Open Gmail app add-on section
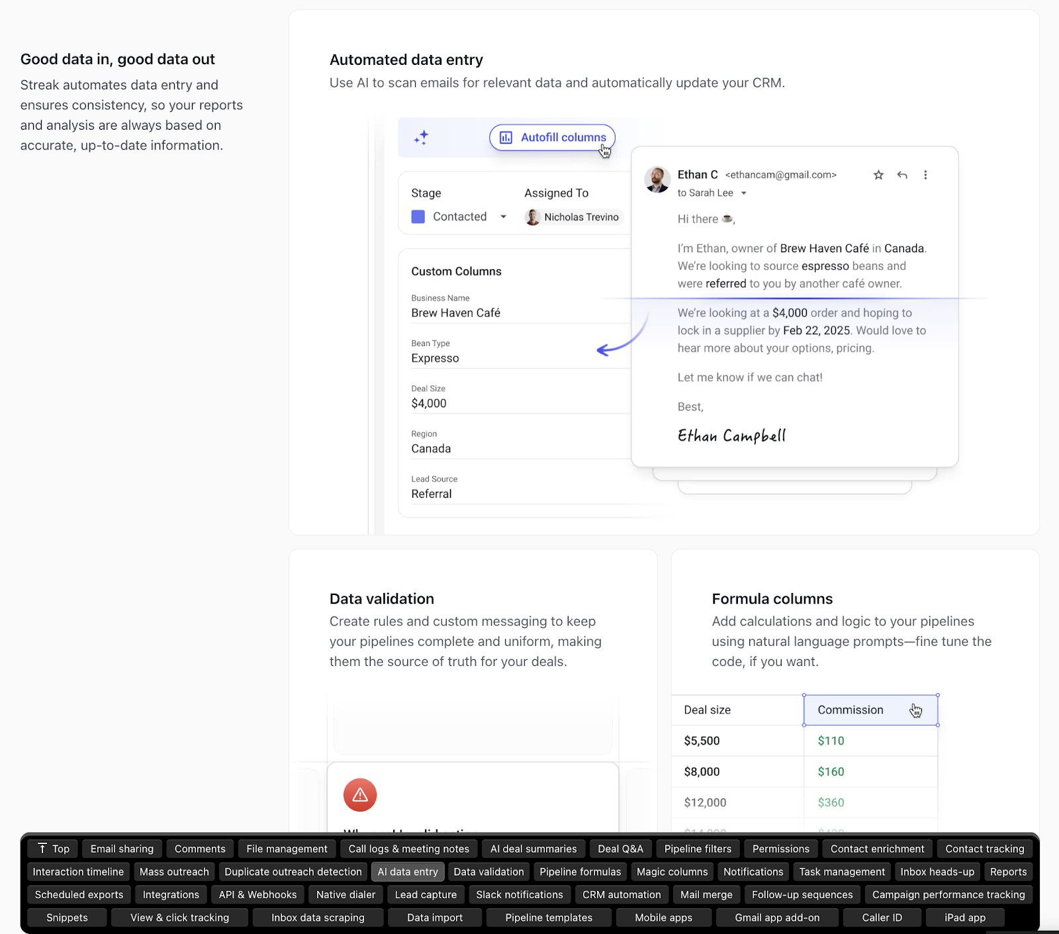The image size is (1059, 934). click(777, 917)
